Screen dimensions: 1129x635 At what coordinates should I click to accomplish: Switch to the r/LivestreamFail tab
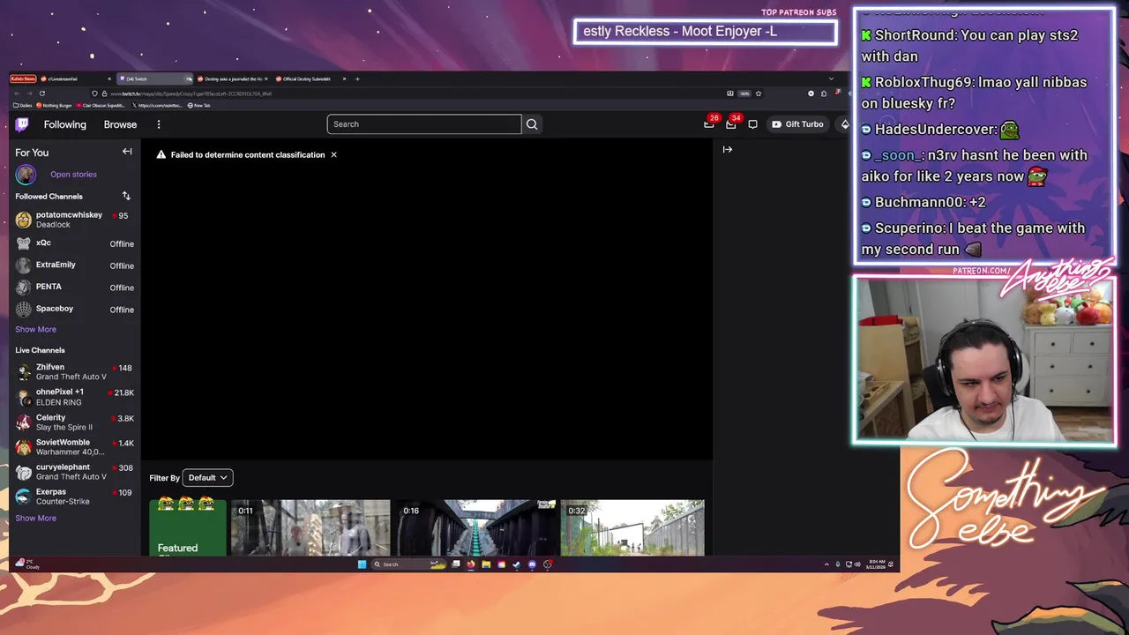[76, 78]
